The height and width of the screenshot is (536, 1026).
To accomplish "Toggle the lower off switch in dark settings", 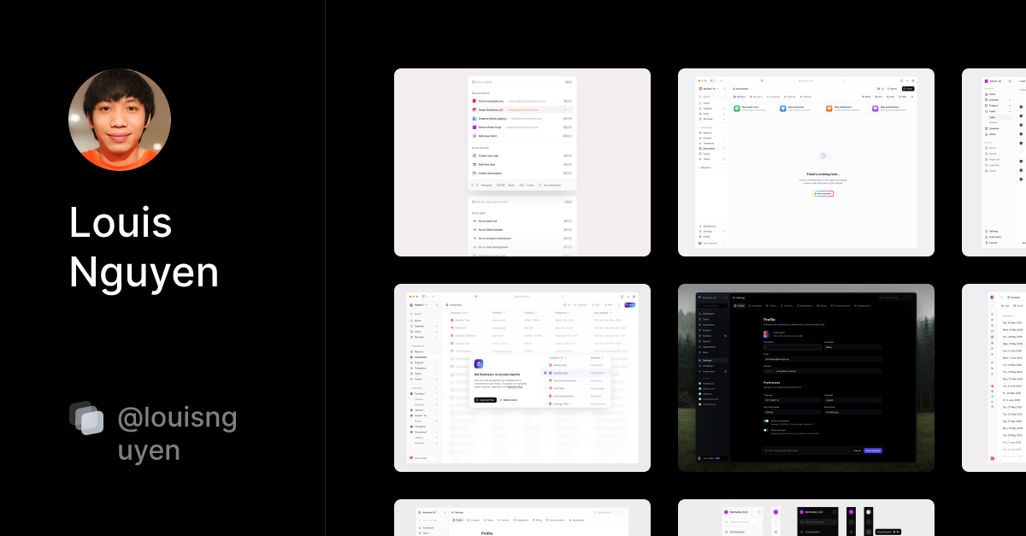I will coord(766,430).
